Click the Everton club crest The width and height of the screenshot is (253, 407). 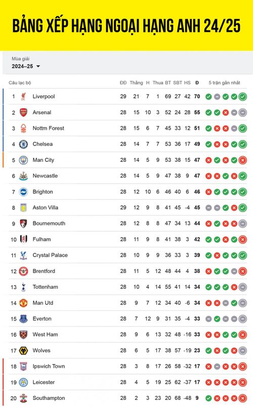[x=23, y=319]
